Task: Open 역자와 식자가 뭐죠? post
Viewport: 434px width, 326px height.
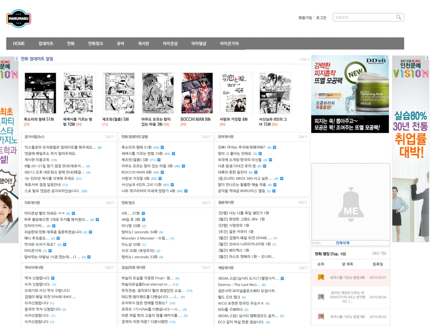Action: coord(40,244)
